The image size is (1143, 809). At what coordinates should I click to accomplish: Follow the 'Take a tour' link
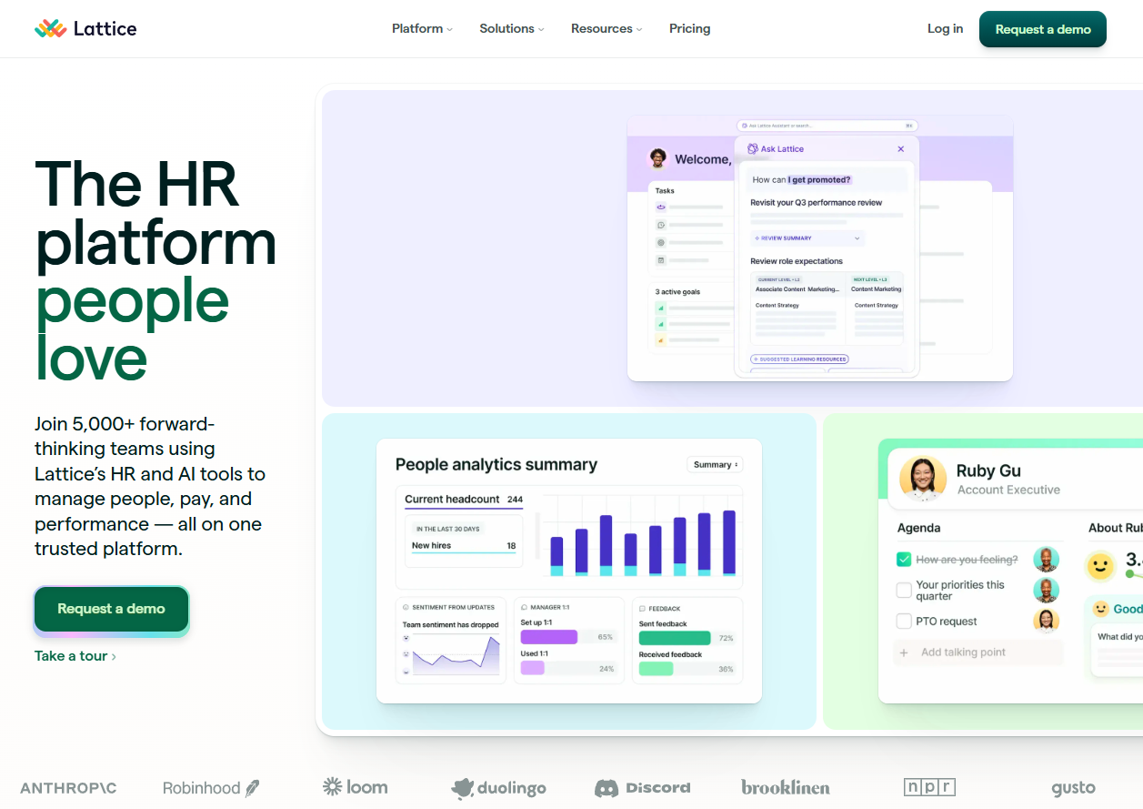coord(75,656)
